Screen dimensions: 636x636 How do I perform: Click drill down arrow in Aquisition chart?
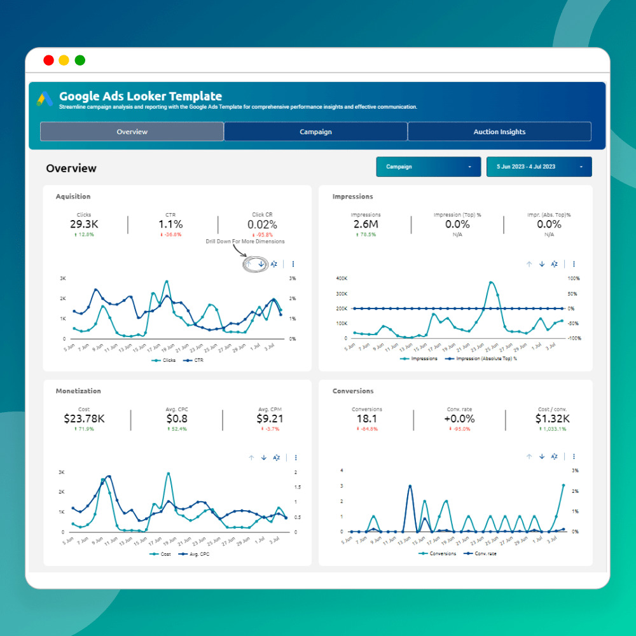[x=261, y=264]
